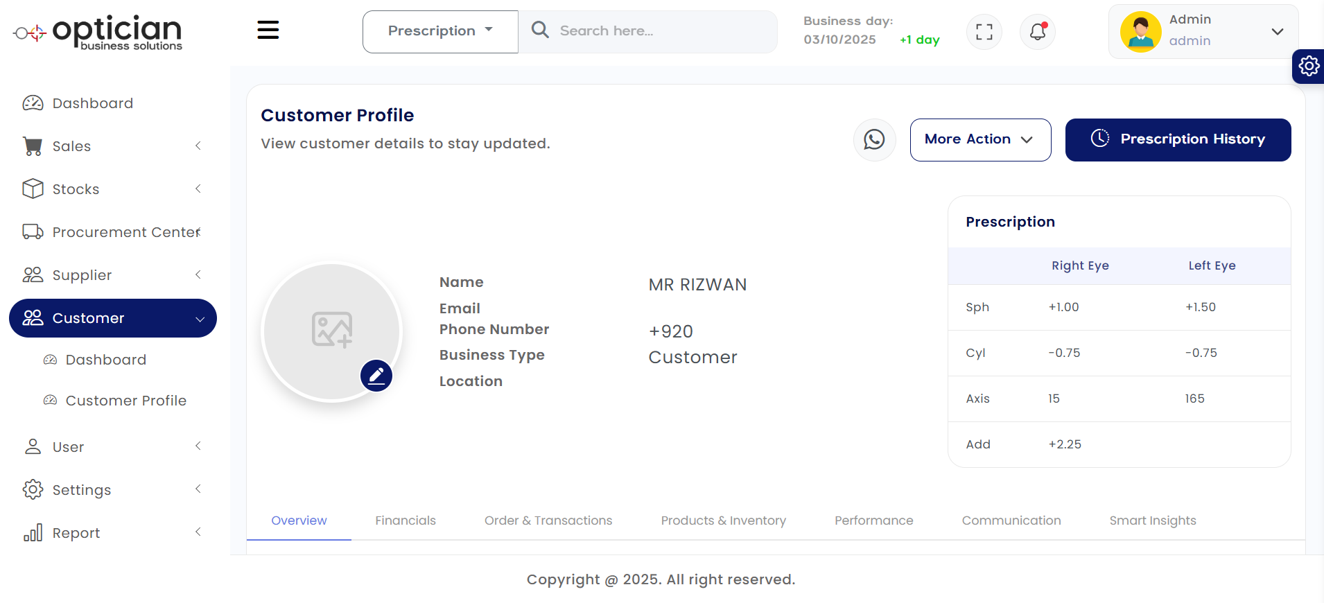Viewport: 1324px width, 603px height.
Task: Click the profile picture placeholder
Action: [331, 330]
